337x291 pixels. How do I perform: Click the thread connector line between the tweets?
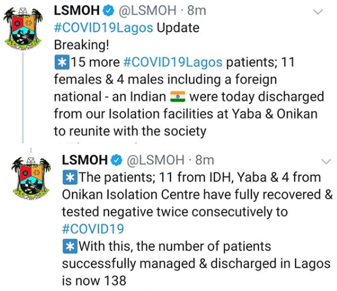coord(23,98)
